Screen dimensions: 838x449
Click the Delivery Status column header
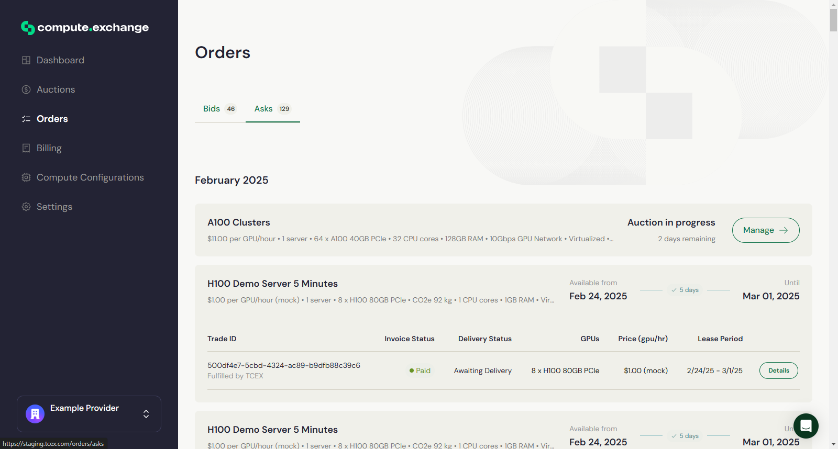485,339
